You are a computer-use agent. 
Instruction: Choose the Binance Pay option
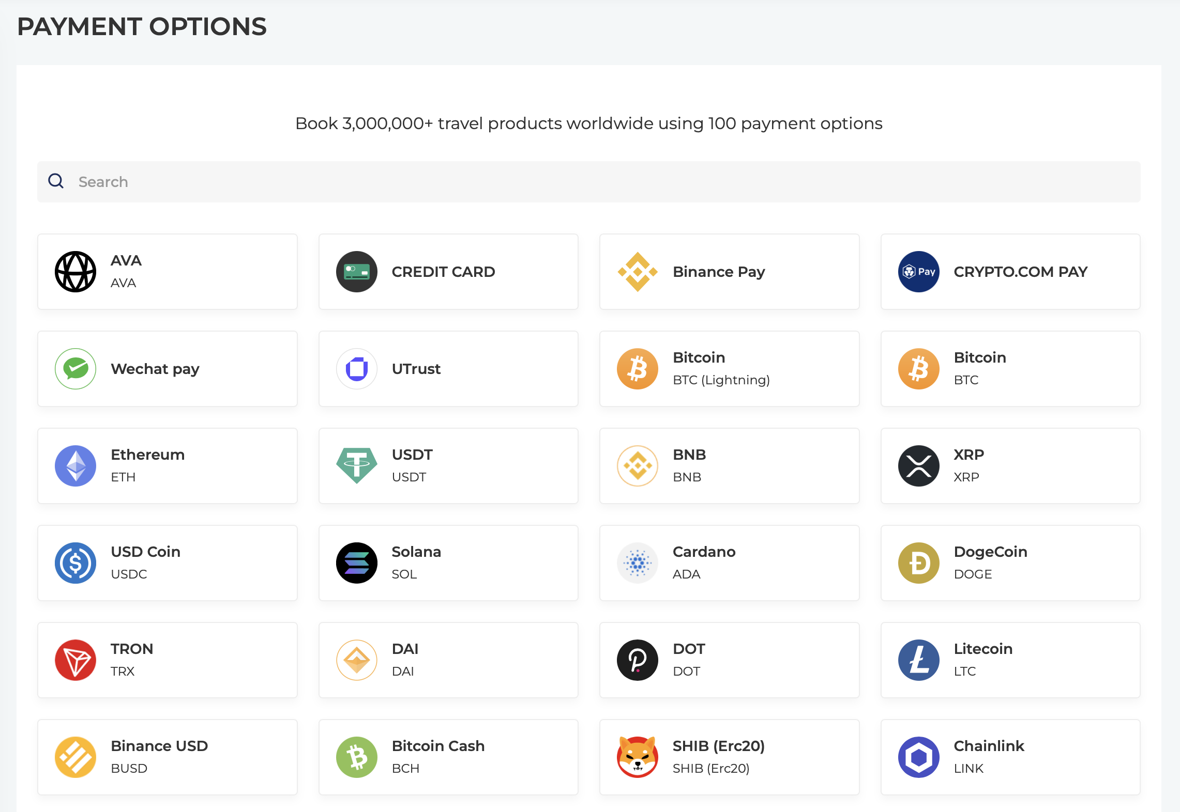coord(729,272)
